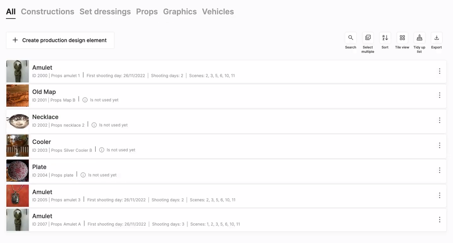This screenshot has height=243, width=453.
Task: Select the Set dressings tab
Action: 105,12
